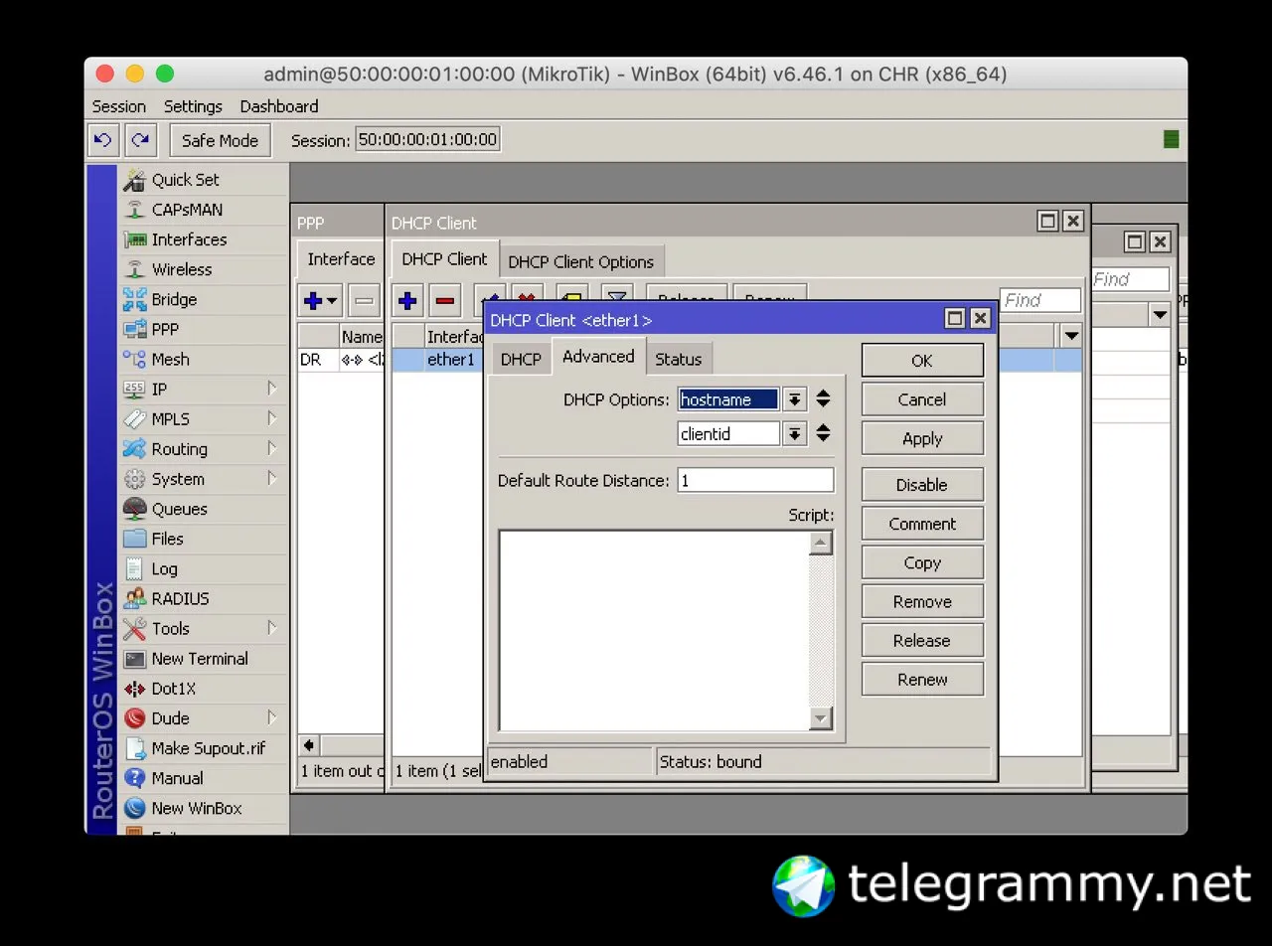Click the green status indicator at top right
This screenshot has height=946, width=1272.
click(1171, 140)
